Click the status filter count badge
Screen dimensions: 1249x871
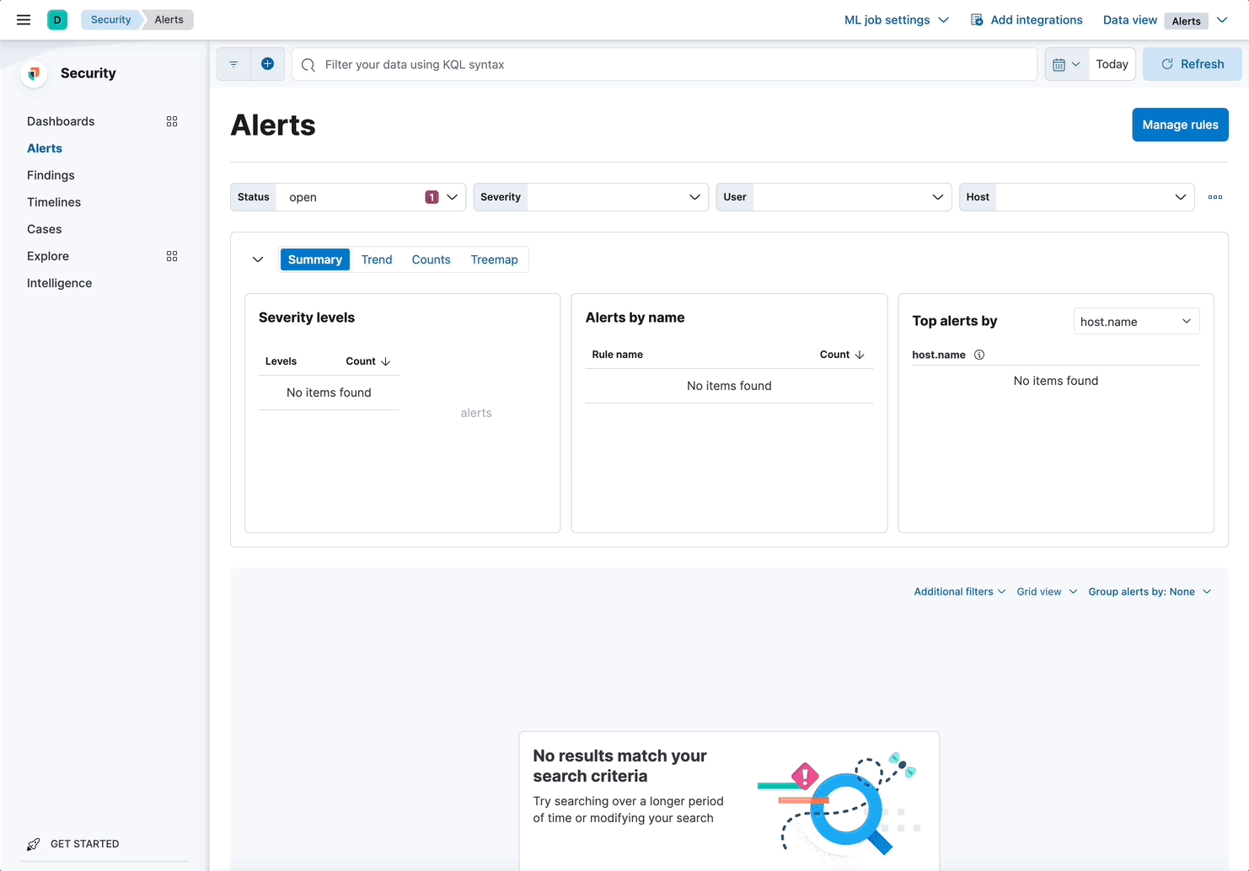click(x=432, y=197)
